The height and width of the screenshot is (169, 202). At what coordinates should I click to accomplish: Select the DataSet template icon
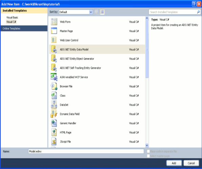54,105
